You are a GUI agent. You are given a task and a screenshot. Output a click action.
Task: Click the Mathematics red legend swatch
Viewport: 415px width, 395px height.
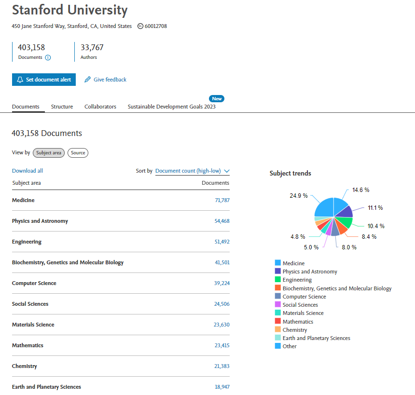tap(277, 321)
